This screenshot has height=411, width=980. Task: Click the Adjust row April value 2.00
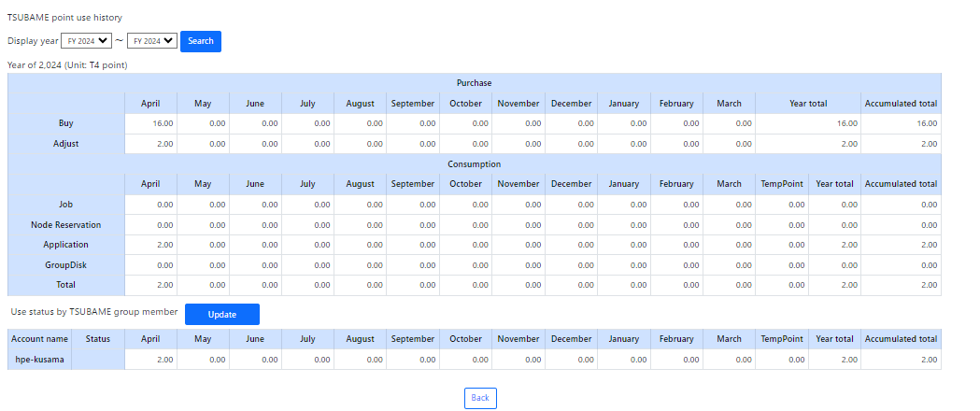(x=150, y=144)
